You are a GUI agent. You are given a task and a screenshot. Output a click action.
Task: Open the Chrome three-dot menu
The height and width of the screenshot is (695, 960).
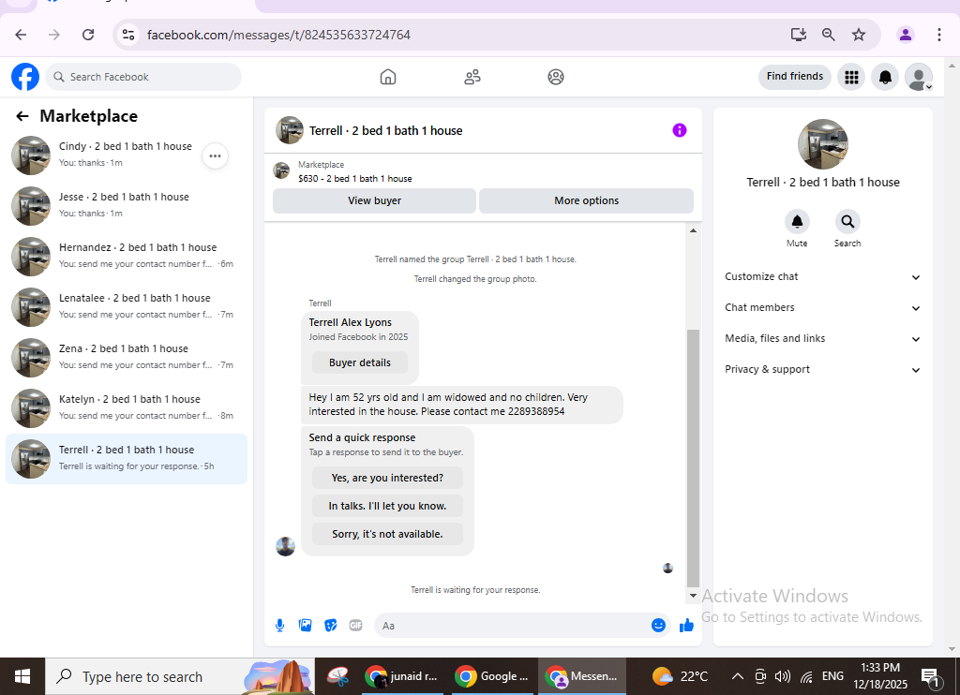pos(938,35)
